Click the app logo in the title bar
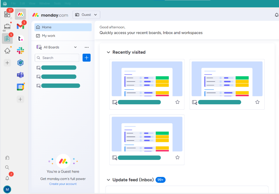Image resolution: width=279 pixels, height=194 pixels. (5, 3)
